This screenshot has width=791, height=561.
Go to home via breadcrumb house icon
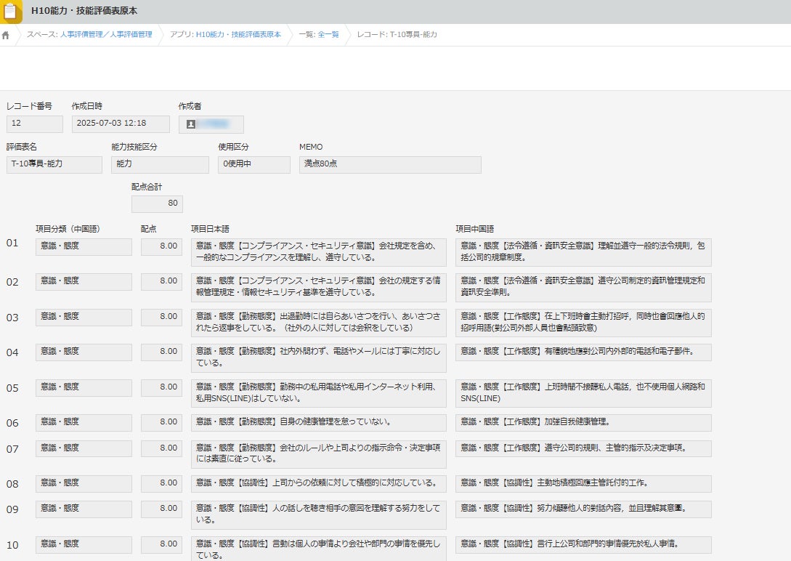tap(6, 35)
